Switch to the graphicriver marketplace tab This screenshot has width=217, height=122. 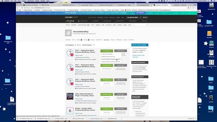tap(119, 21)
